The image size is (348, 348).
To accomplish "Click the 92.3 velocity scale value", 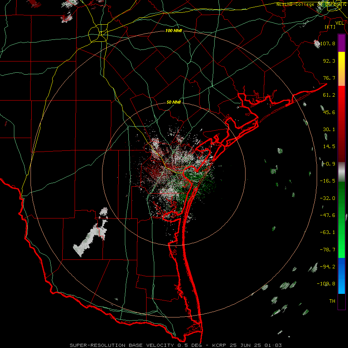I will click(x=329, y=61).
